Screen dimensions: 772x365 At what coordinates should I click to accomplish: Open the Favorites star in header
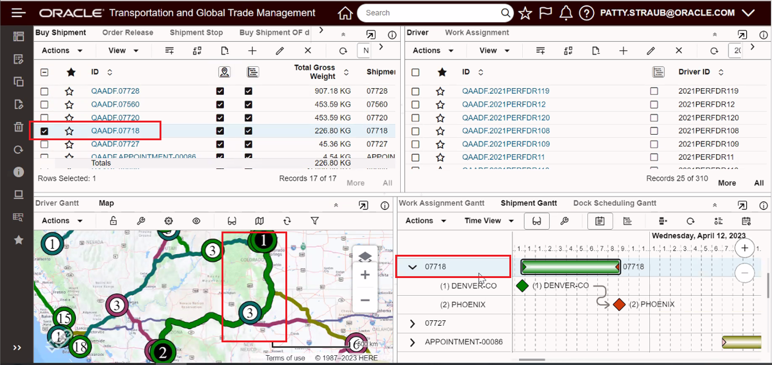pos(525,13)
